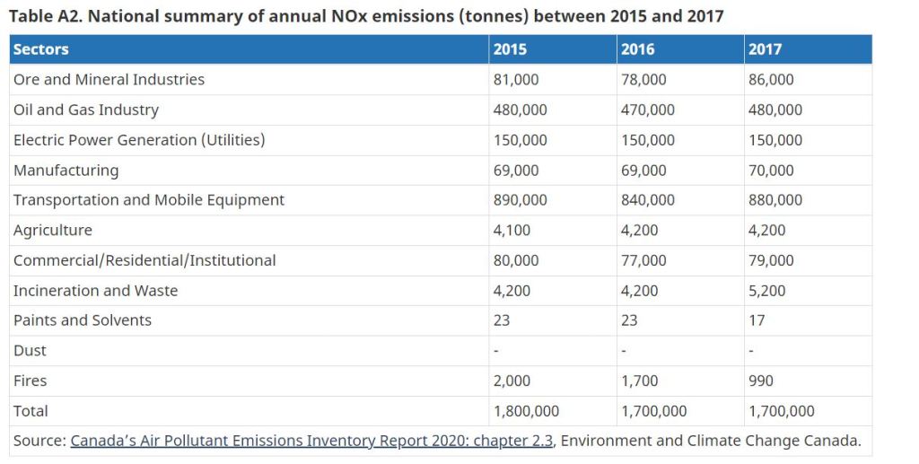The width and height of the screenshot is (919, 464).
Task: Click the Total 2015 value 1,800,000
Action: [526, 411]
